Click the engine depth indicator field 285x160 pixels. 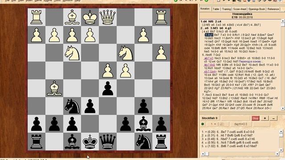240,124
